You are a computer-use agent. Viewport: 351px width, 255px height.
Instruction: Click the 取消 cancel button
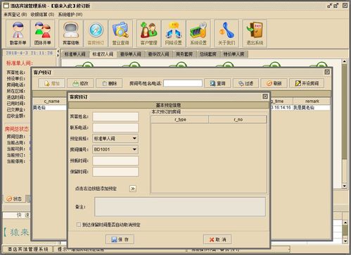[x=217, y=240]
